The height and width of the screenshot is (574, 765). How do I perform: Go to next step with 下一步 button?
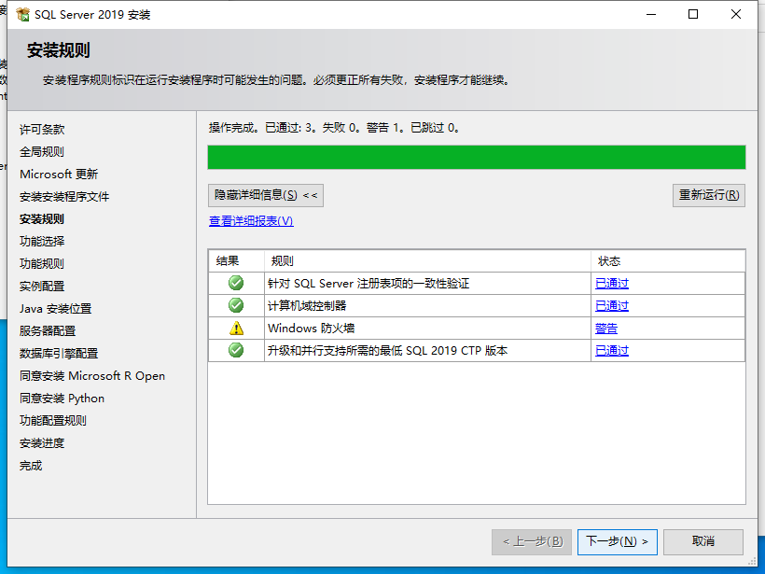coord(618,541)
